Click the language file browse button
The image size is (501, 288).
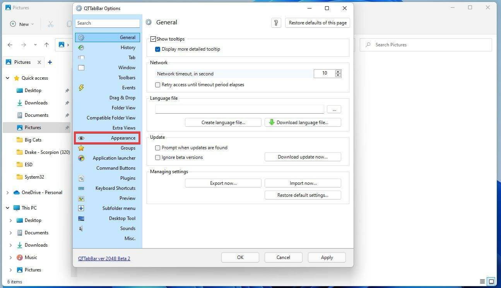333,109
